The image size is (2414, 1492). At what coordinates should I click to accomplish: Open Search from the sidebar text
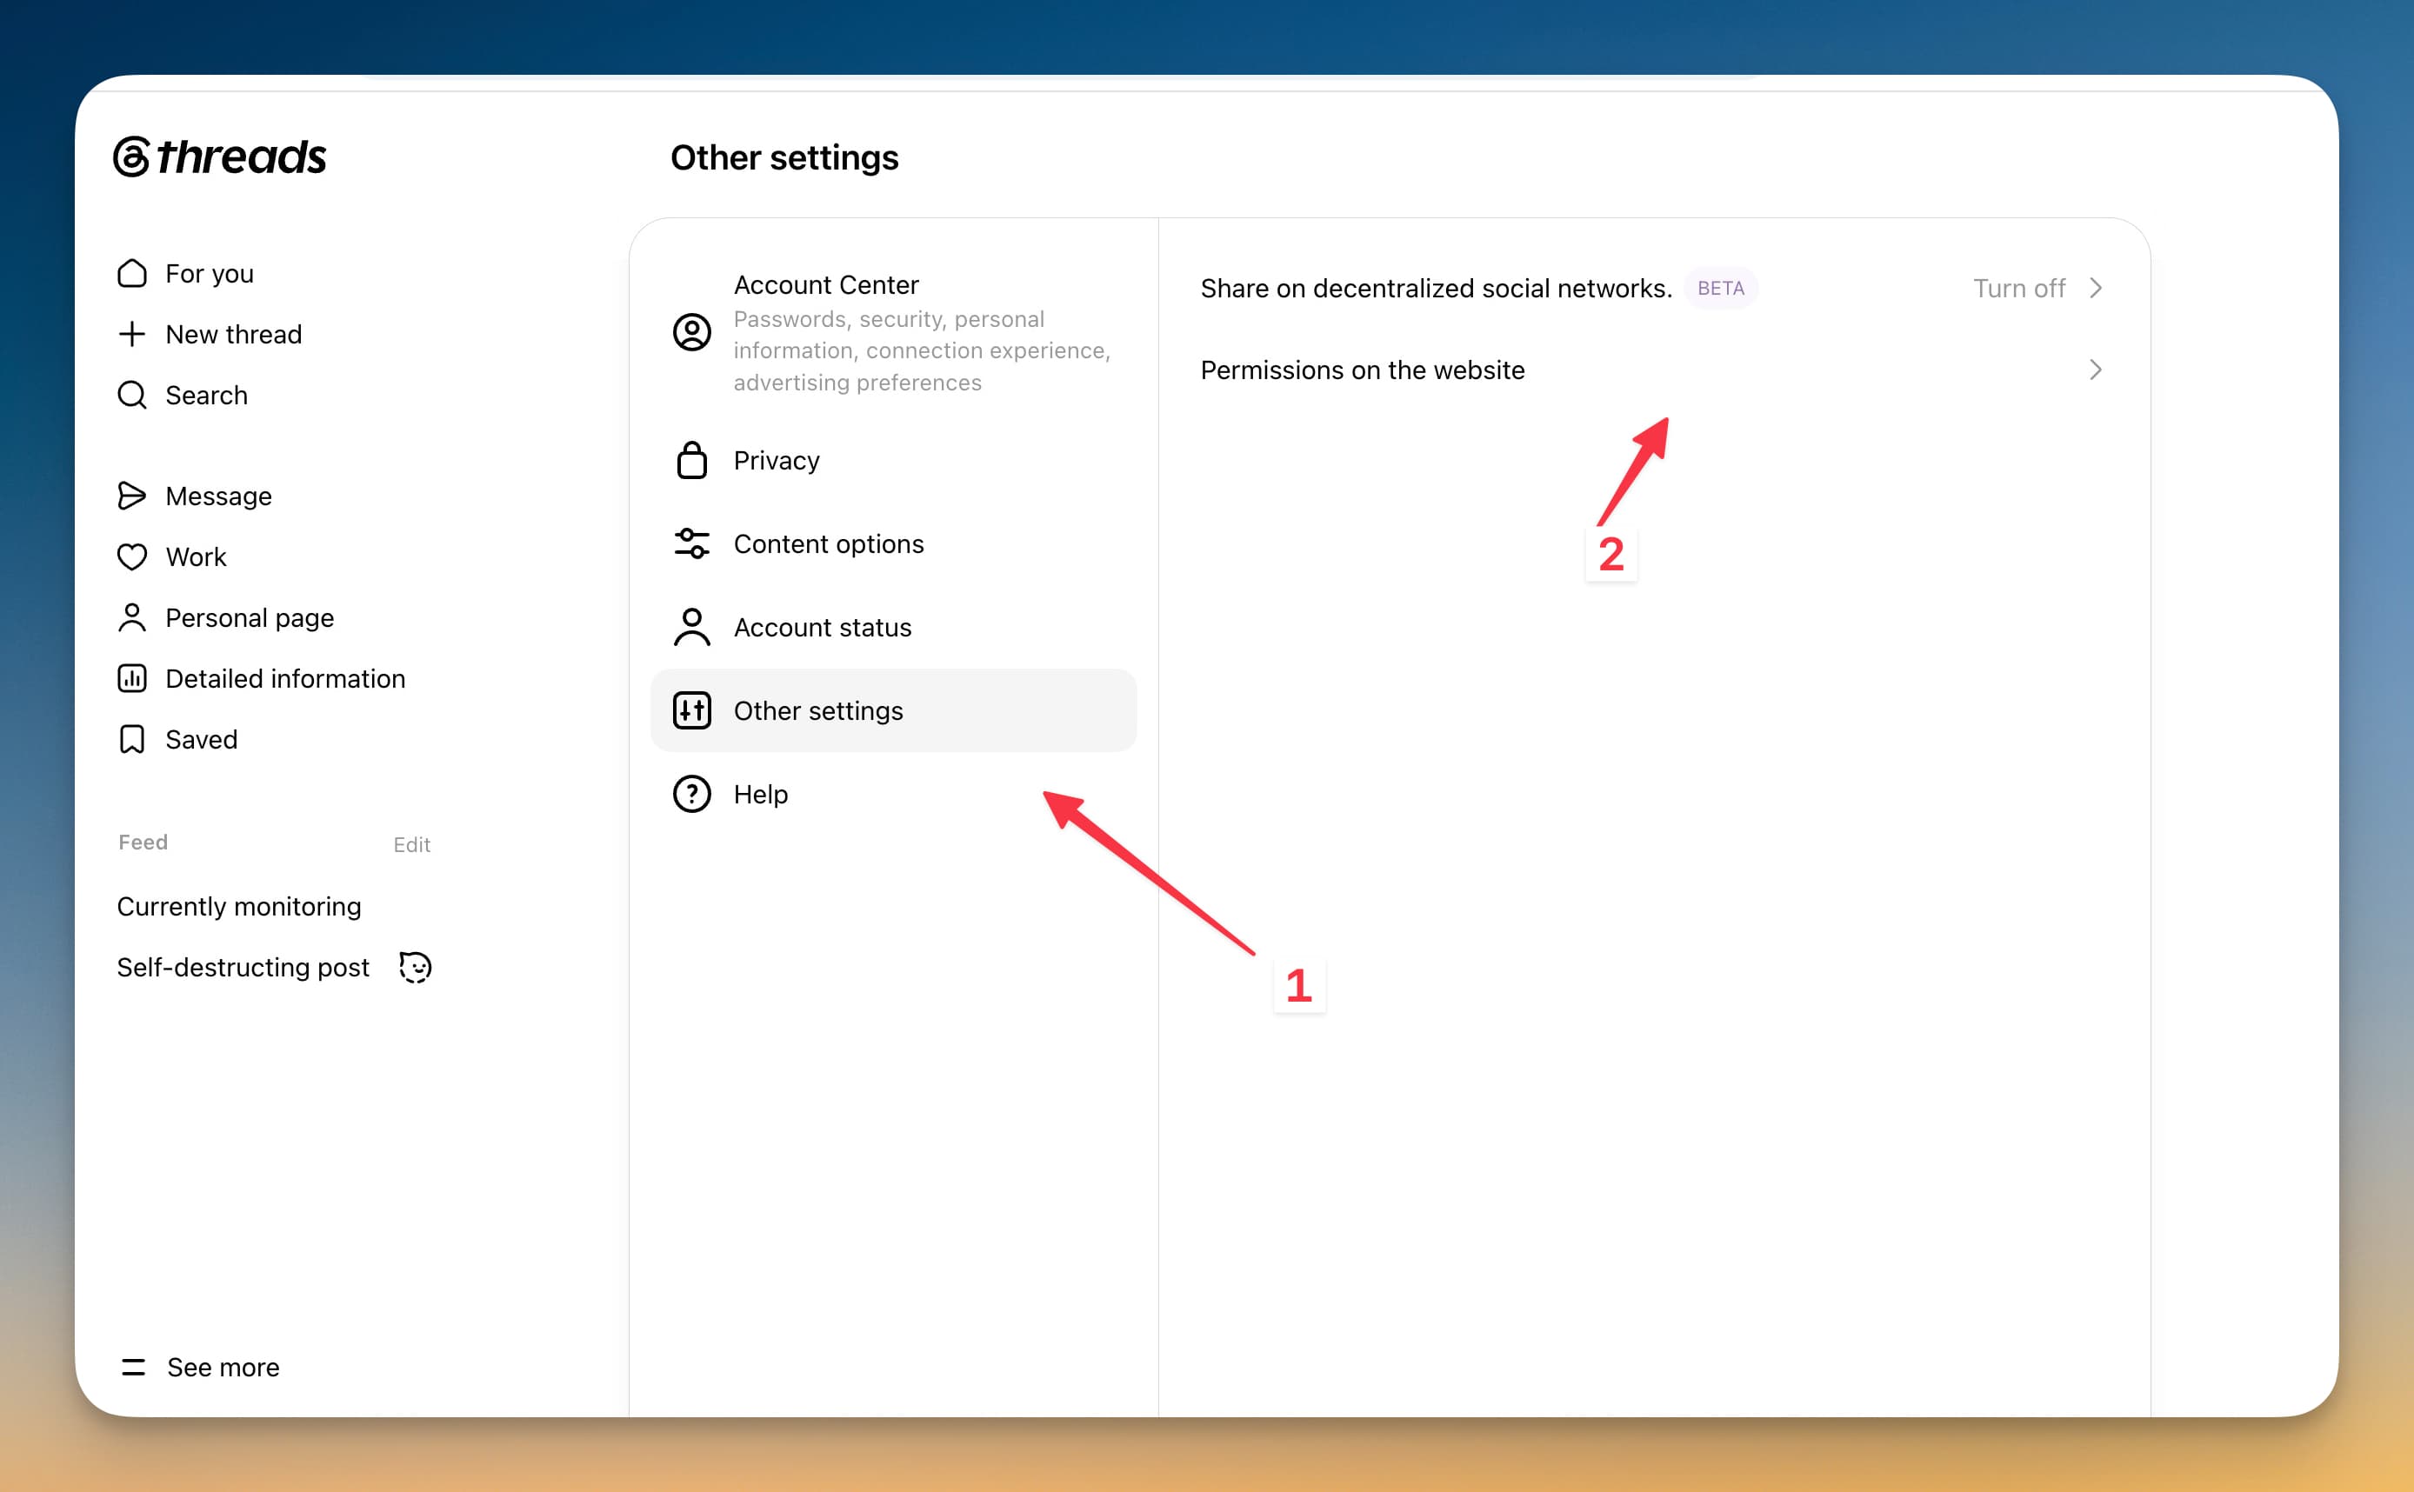click(x=206, y=395)
